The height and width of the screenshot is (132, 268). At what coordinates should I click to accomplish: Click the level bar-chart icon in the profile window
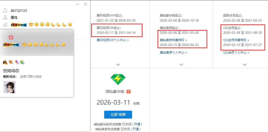5,25
